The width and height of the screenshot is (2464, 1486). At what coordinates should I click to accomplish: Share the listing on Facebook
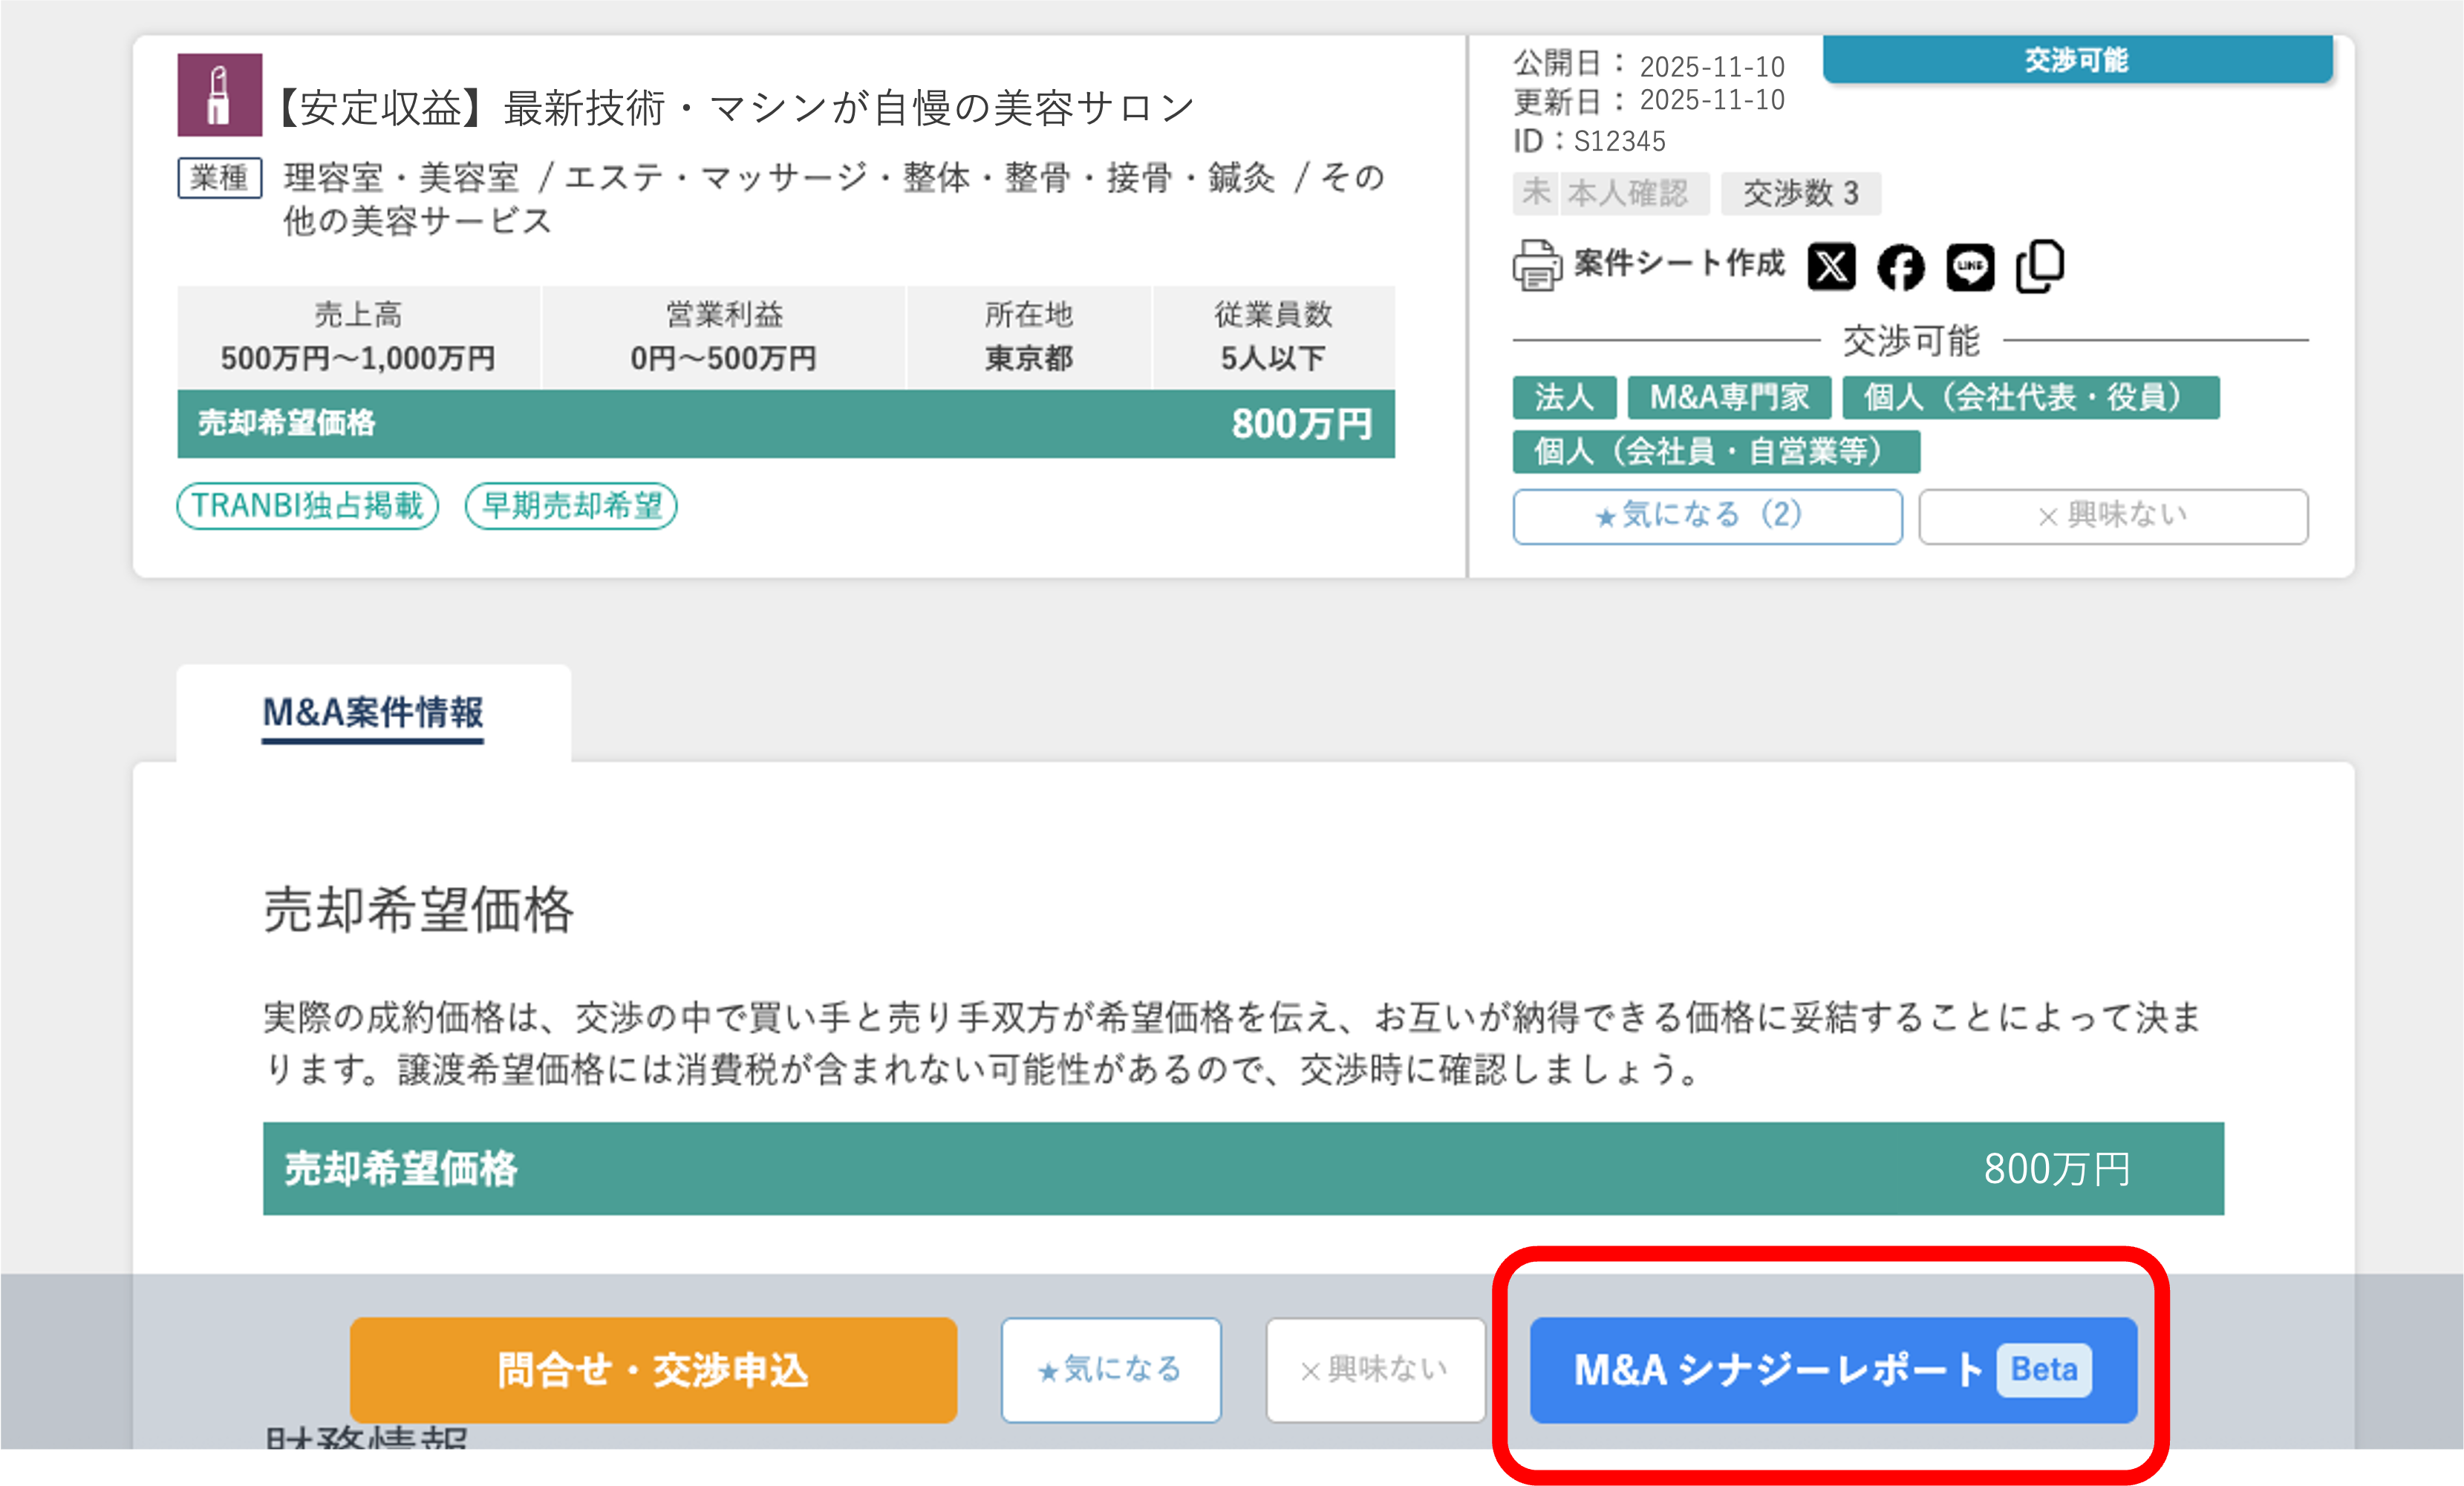[1900, 266]
